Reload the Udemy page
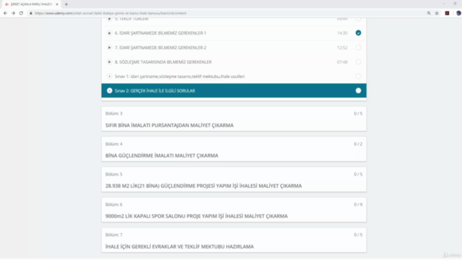This screenshot has height=260, width=462. (x=21, y=13)
